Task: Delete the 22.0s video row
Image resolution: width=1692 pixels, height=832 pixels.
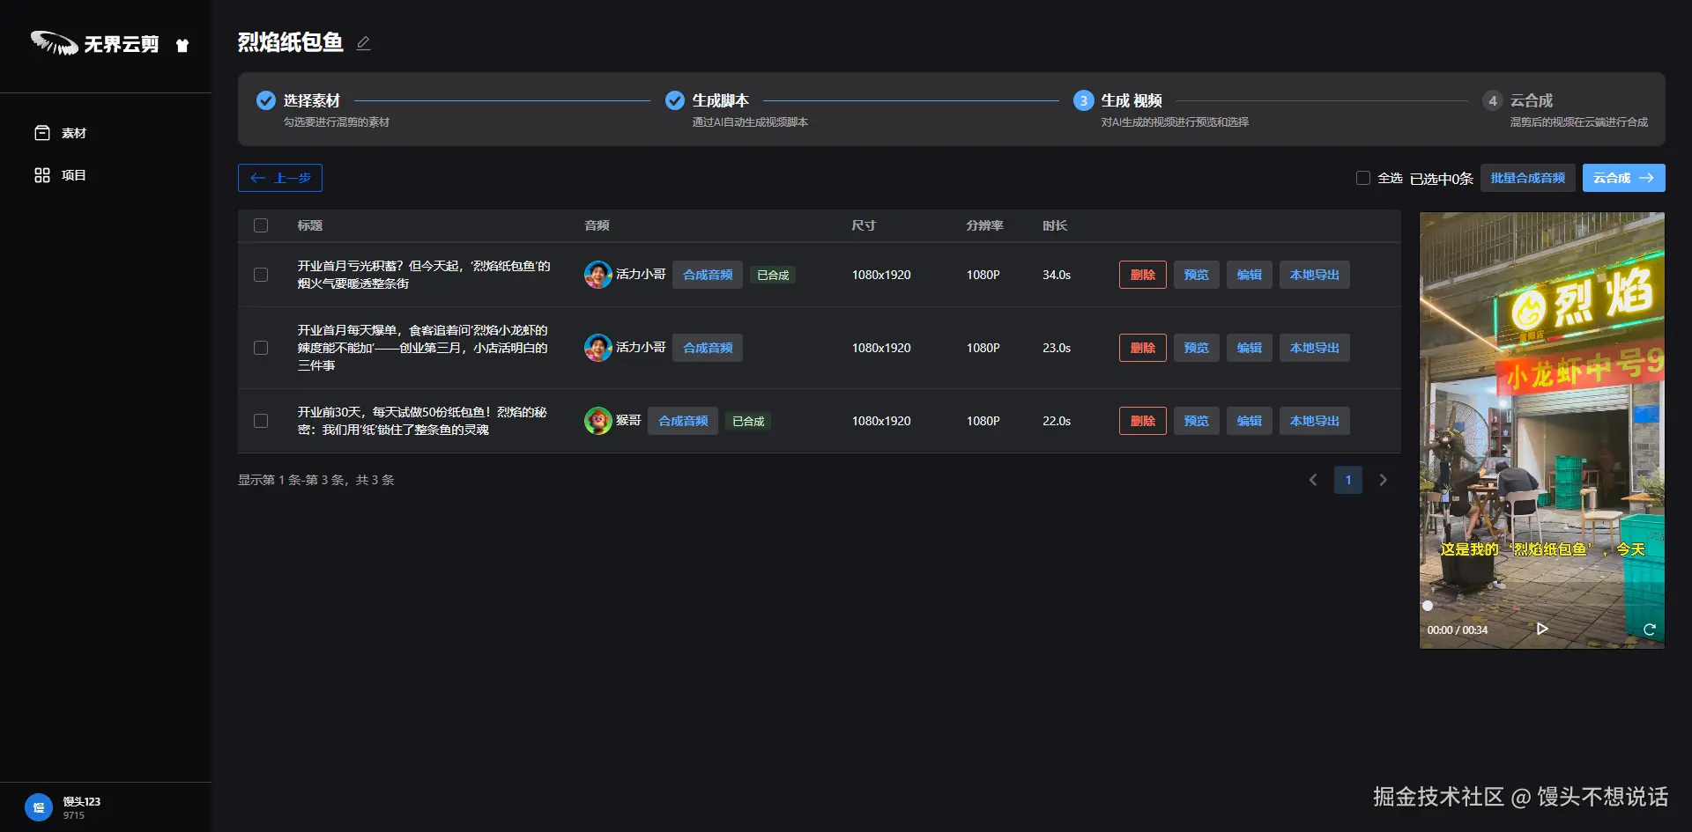Action: [x=1143, y=421]
